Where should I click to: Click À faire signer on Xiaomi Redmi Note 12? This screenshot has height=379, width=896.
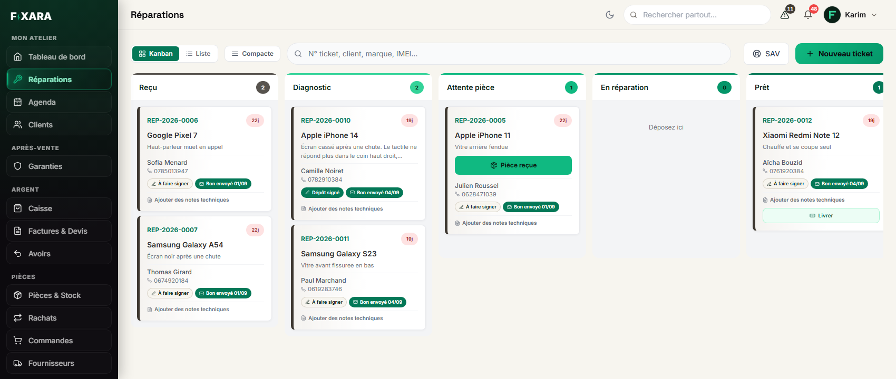pyautogui.click(x=785, y=184)
